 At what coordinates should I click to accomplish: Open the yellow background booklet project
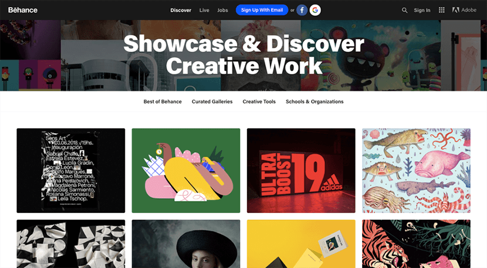(x=301, y=244)
